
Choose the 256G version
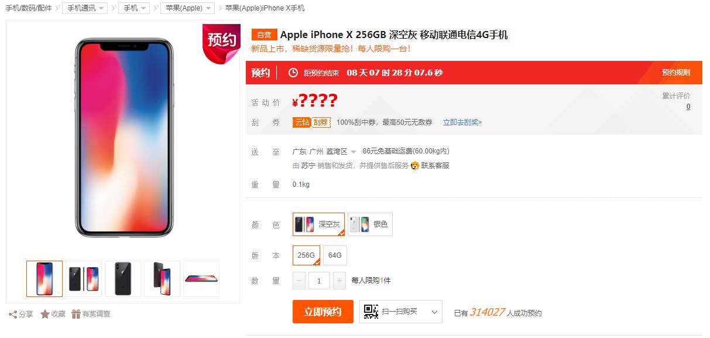tap(306, 255)
